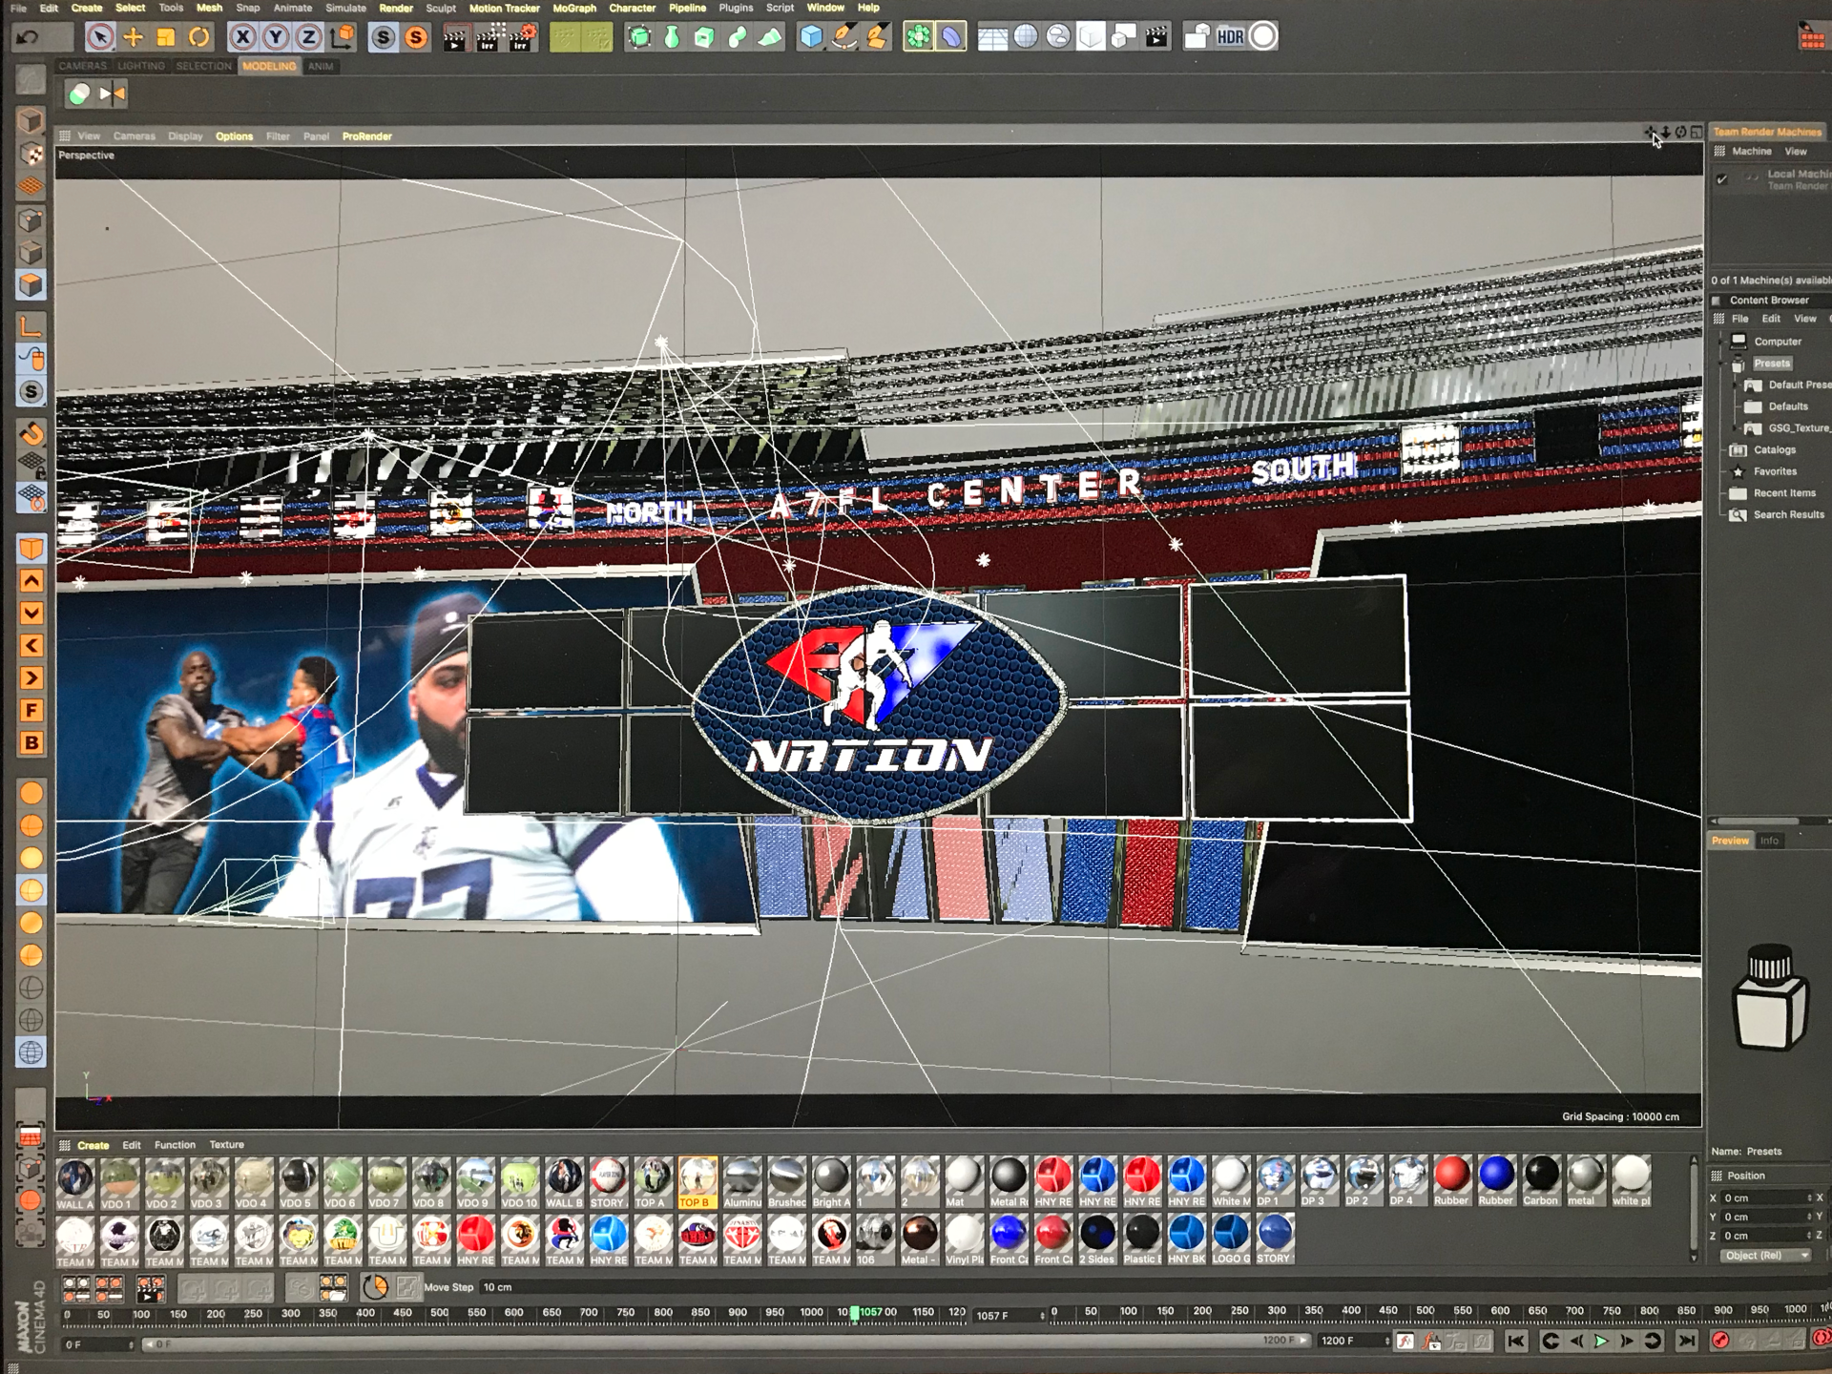Screen dimensions: 1832x1374
Task: Open ProRender in viewport menu
Action: [366, 136]
